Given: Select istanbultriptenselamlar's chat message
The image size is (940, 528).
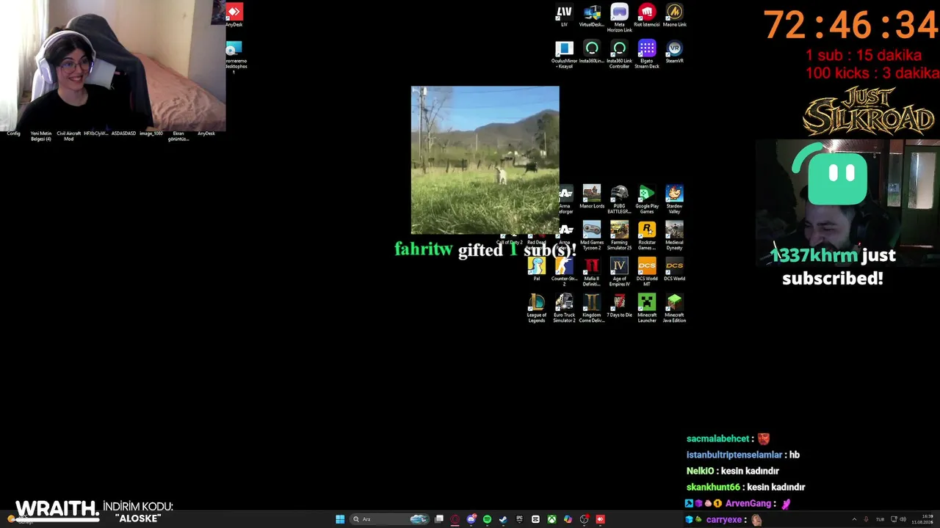Looking at the screenshot, I should coord(742,455).
